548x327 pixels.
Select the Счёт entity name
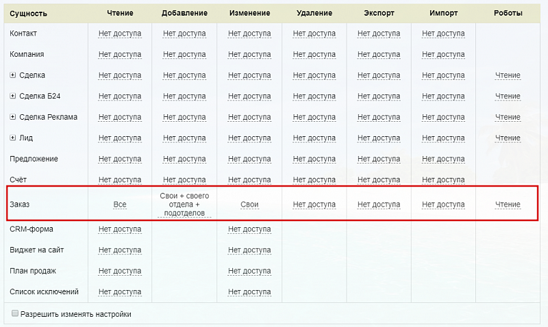coord(18,180)
